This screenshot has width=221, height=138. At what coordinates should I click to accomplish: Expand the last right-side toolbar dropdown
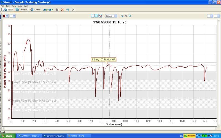219,16
